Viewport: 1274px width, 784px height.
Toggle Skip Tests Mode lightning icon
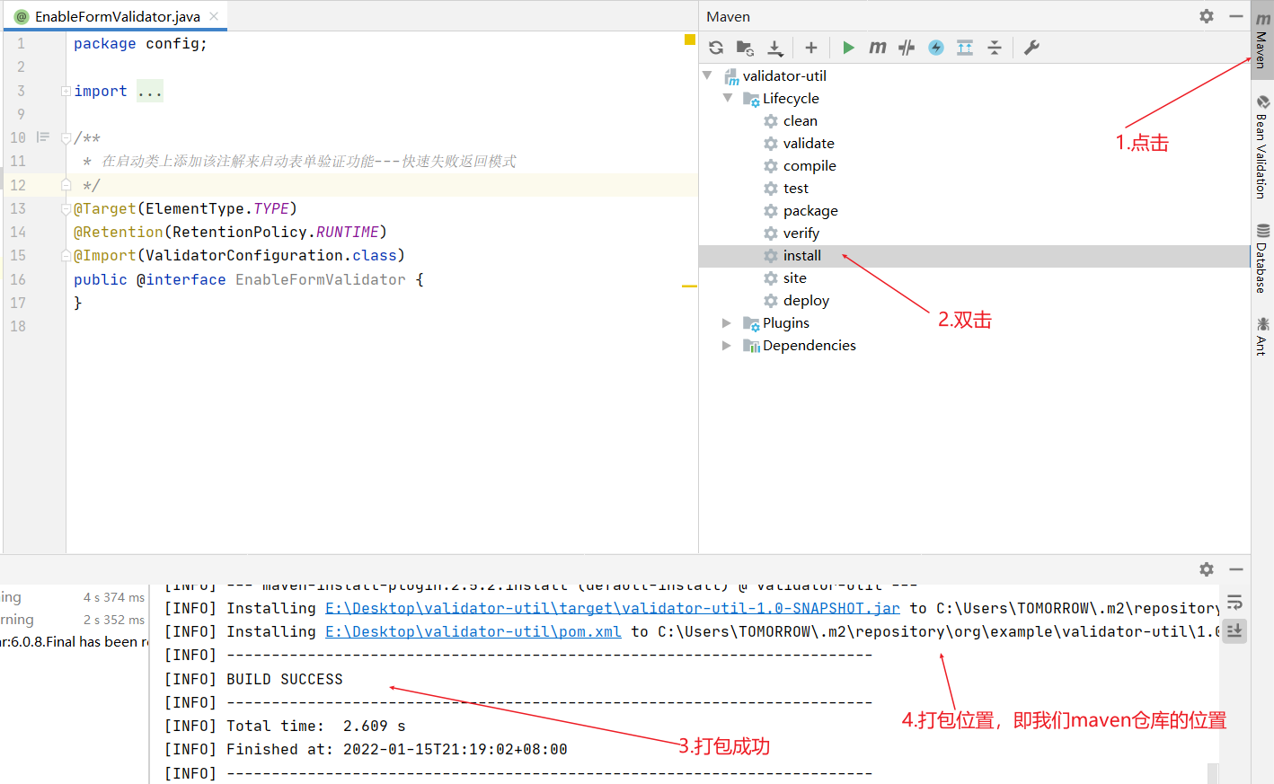click(936, 48)
